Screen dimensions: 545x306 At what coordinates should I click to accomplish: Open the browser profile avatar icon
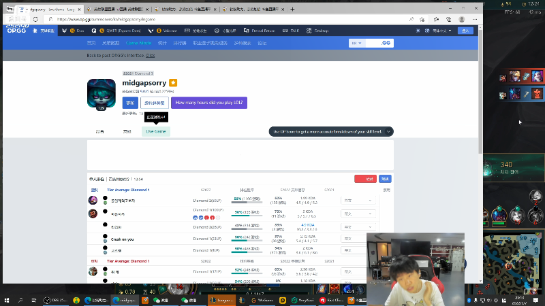pos(462,20)
